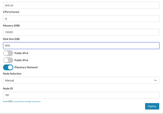
Task: Enable the Public IPv4 toggle
Action: coord(8,53)
